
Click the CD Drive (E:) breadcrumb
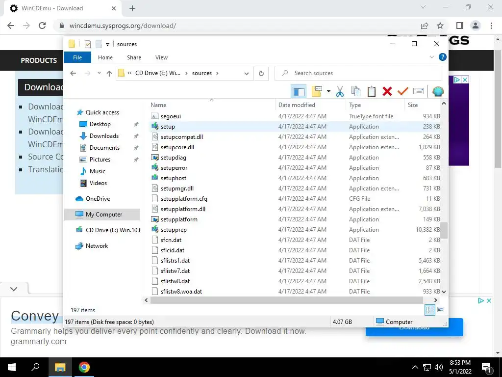[x=157, y=73]
